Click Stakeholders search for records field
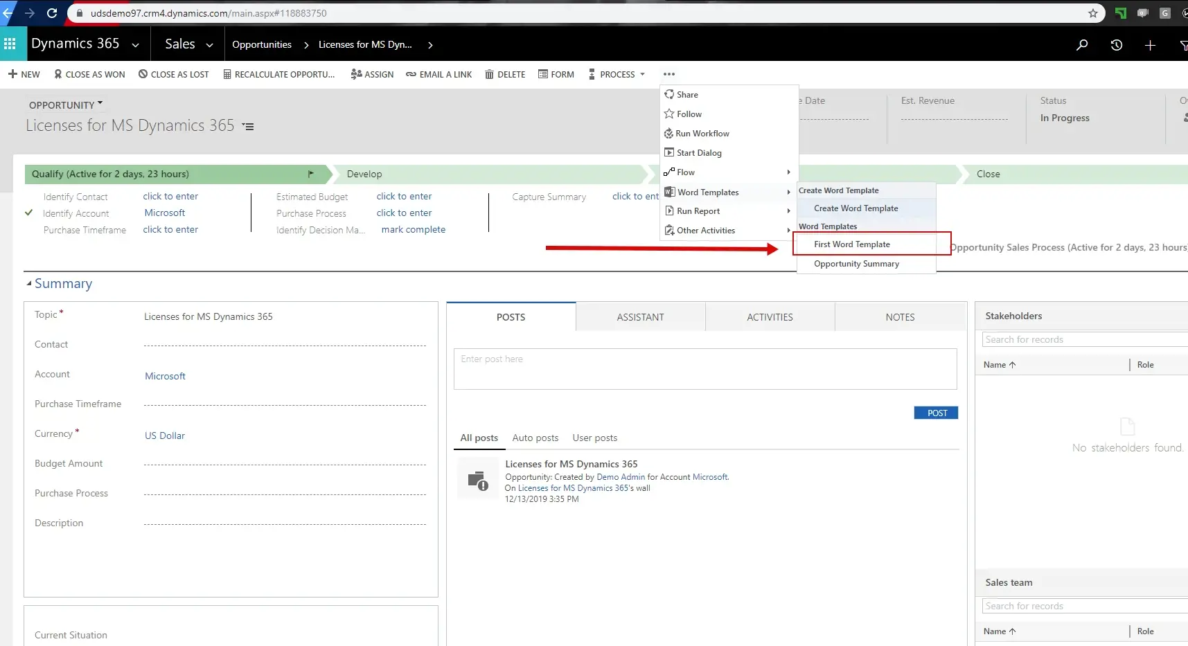 [1085, 339]
